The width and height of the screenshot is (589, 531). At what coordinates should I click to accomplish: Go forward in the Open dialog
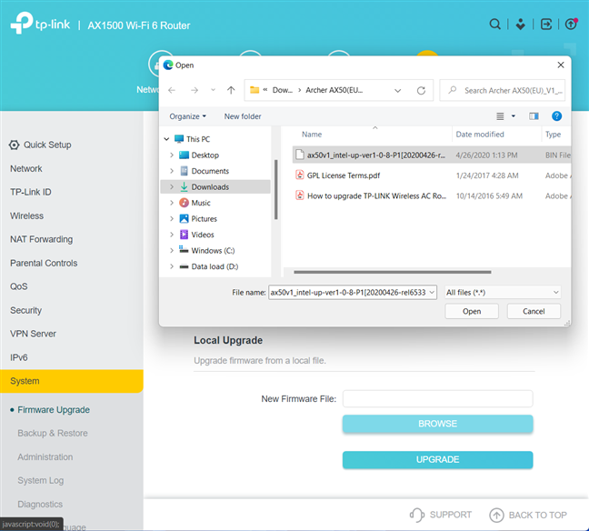(x=195, y=90)
